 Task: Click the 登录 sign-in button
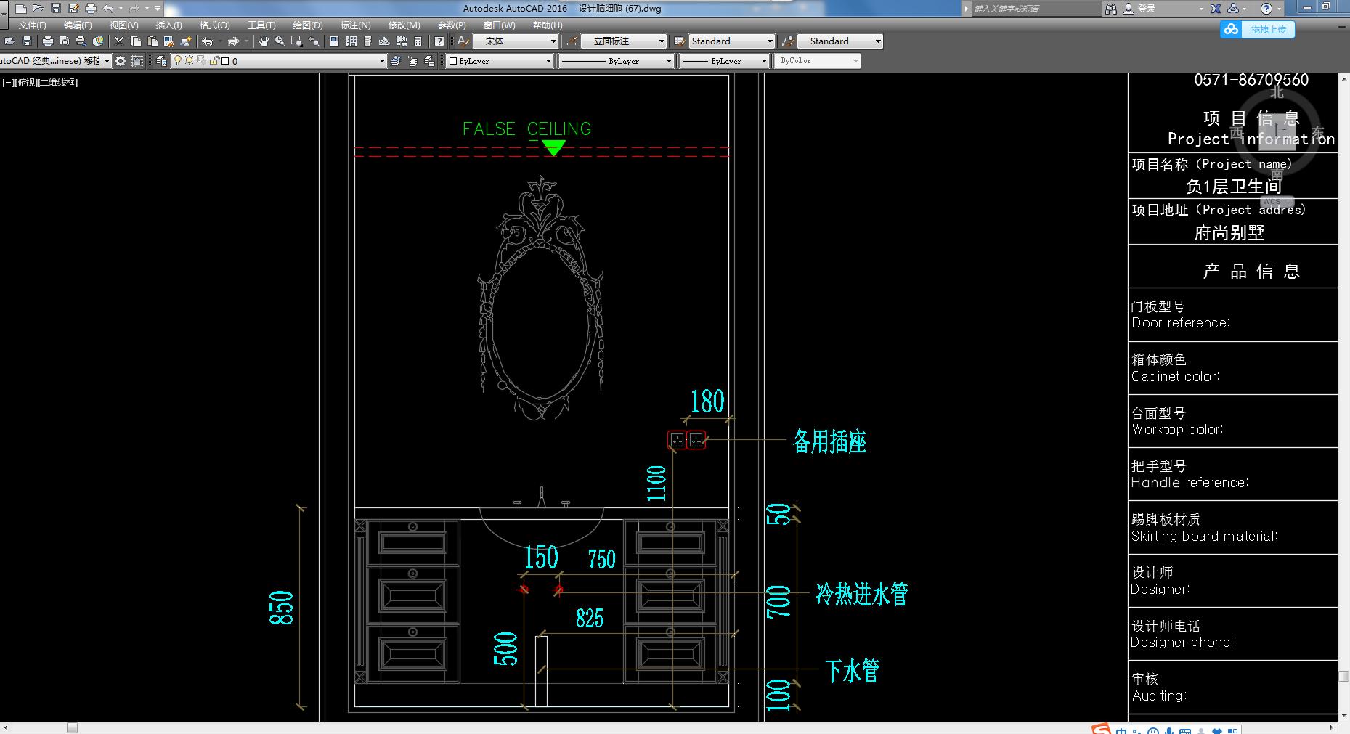click(1140, 9)
